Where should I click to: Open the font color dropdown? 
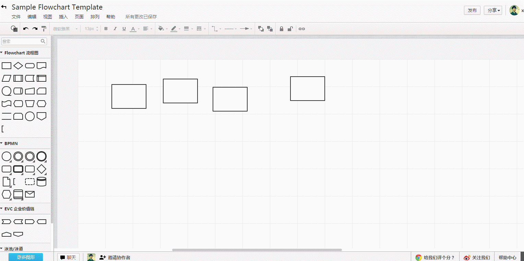coord(135,29)
